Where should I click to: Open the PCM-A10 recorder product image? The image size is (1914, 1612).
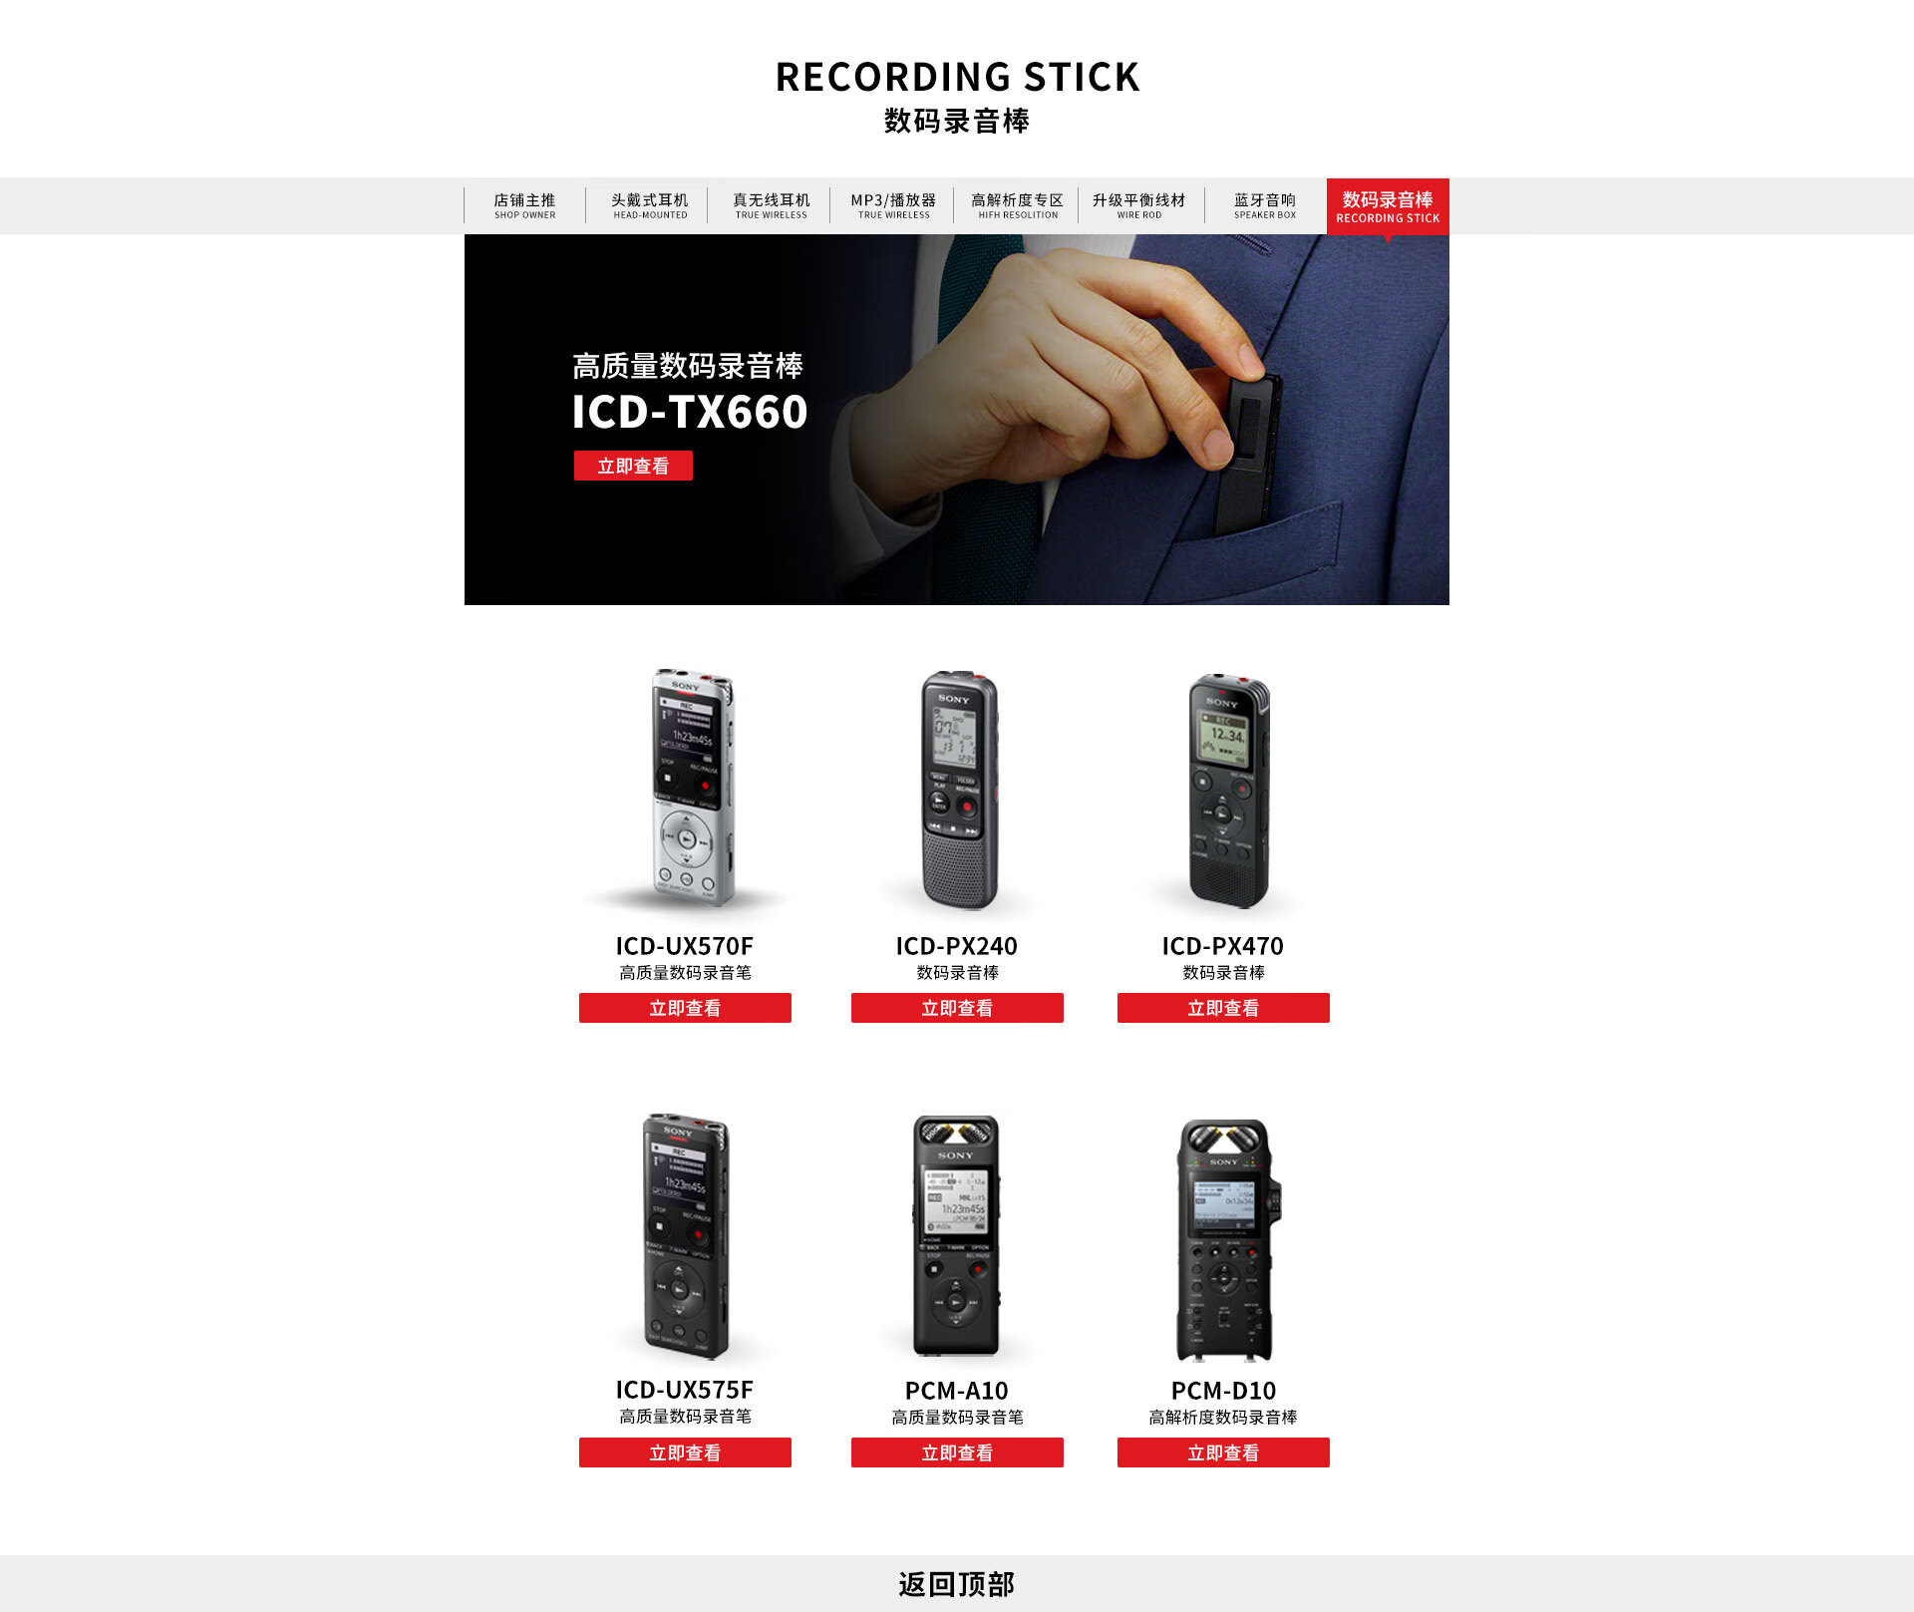(x=957, y=1236)
